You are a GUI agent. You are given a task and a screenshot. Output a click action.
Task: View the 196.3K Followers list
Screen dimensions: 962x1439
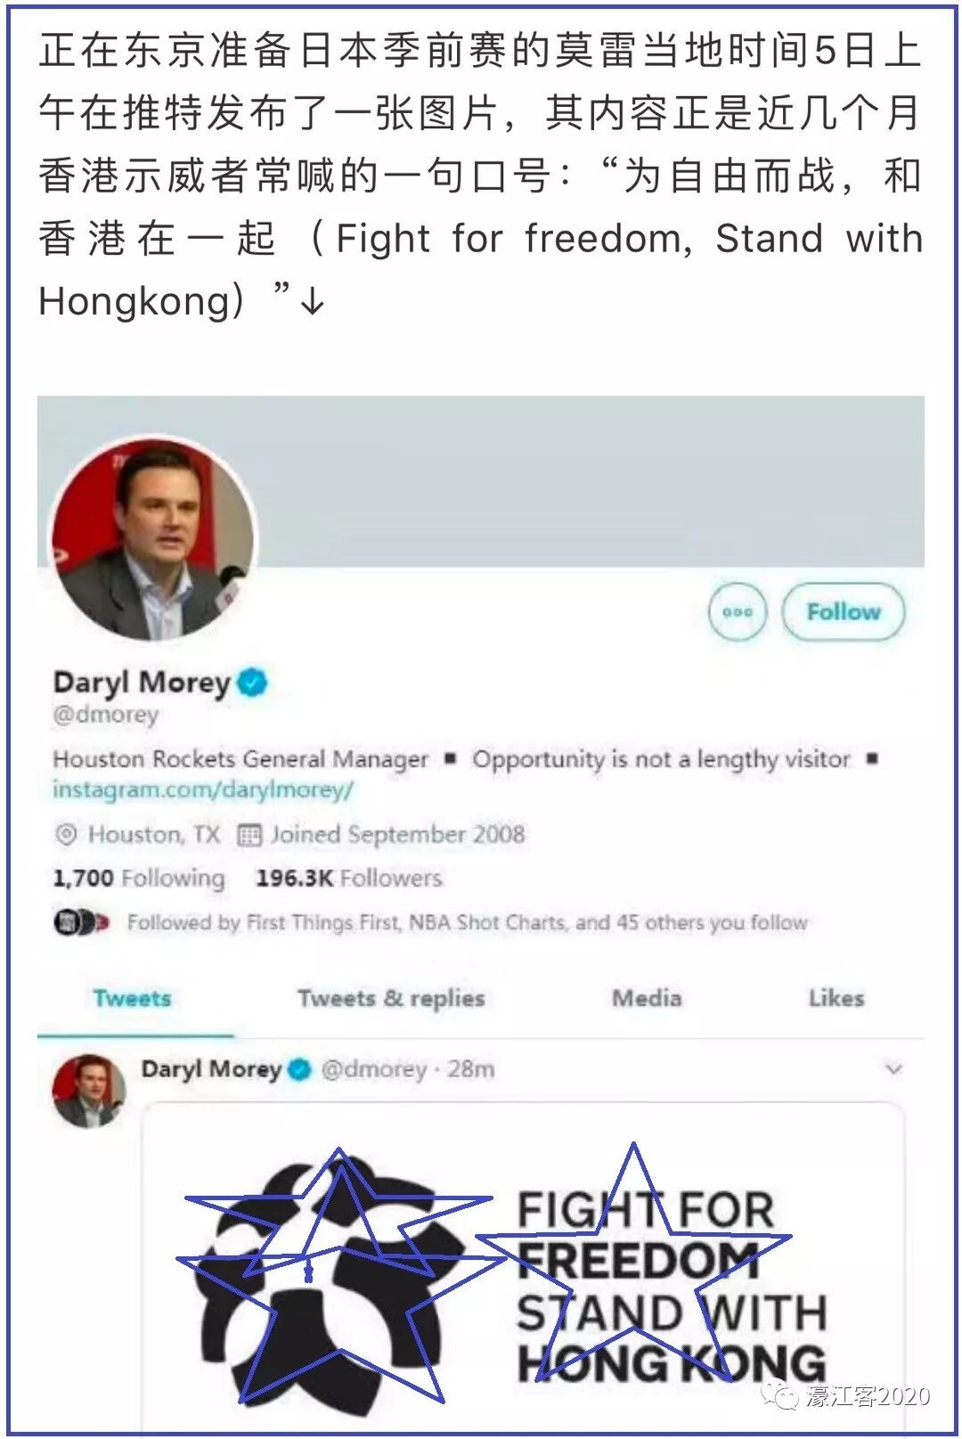point(348,878)
